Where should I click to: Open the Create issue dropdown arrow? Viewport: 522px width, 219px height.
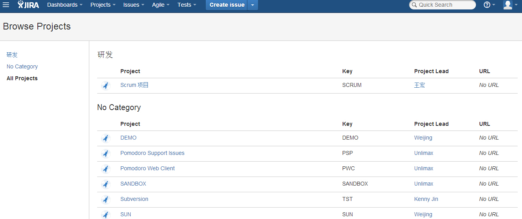pyautogui.click(x=253, y=5)
